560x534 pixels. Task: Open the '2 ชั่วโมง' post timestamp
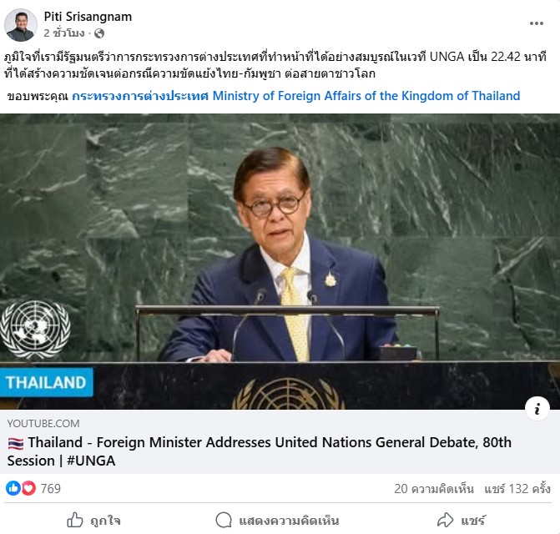tap(64, 33)
